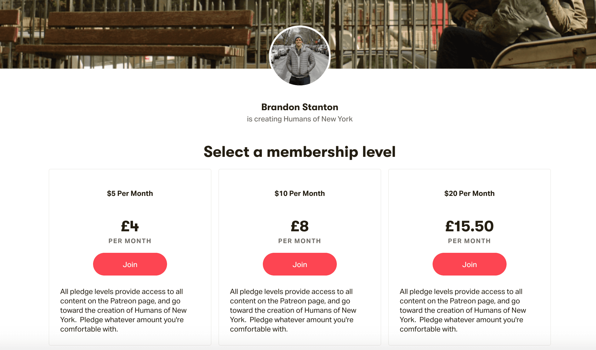The width and height of the screenshot is (596, 350).
Task: Click "is creating Humans of New York" subtitle
Action: [300, 119]
